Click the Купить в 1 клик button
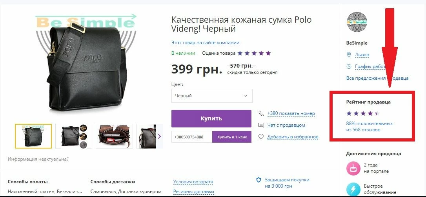 232,137
